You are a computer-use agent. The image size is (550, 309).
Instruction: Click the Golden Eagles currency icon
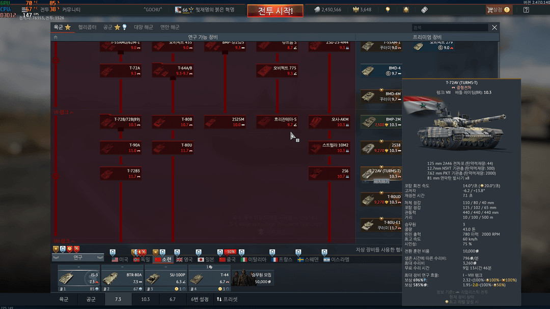click(x=355, y=10)
